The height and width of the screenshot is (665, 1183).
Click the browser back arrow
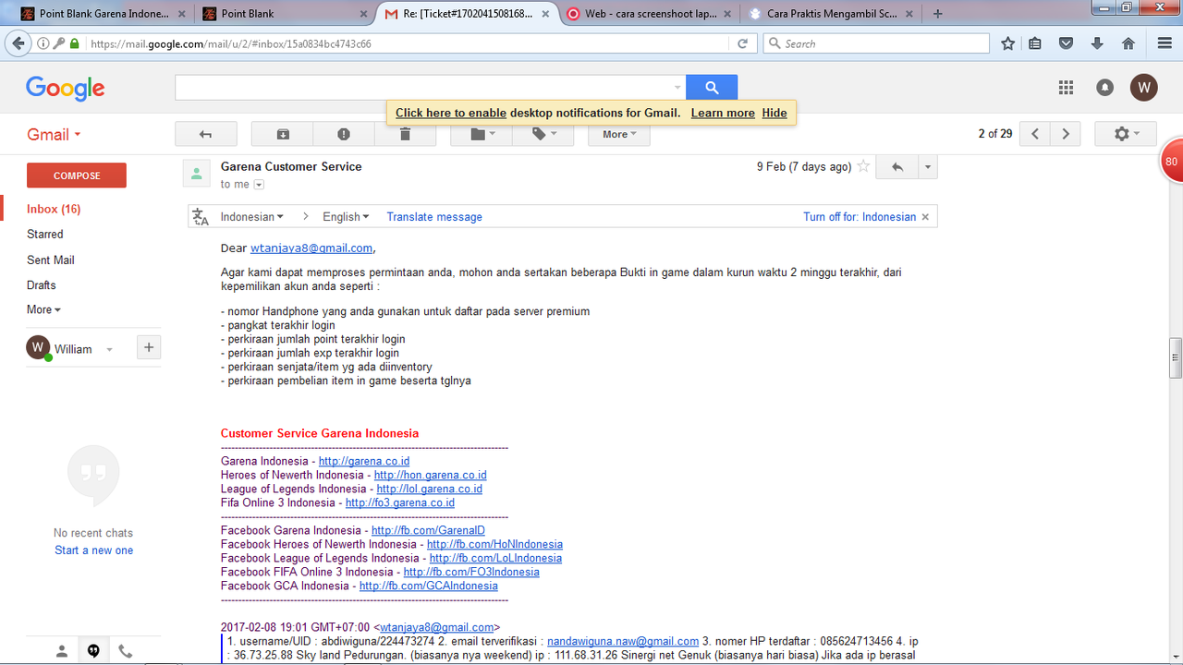coord(18,43)
